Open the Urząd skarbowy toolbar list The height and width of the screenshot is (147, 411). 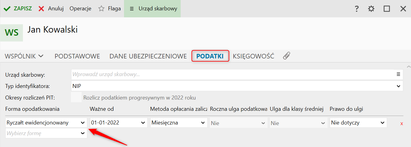[152, 9]
